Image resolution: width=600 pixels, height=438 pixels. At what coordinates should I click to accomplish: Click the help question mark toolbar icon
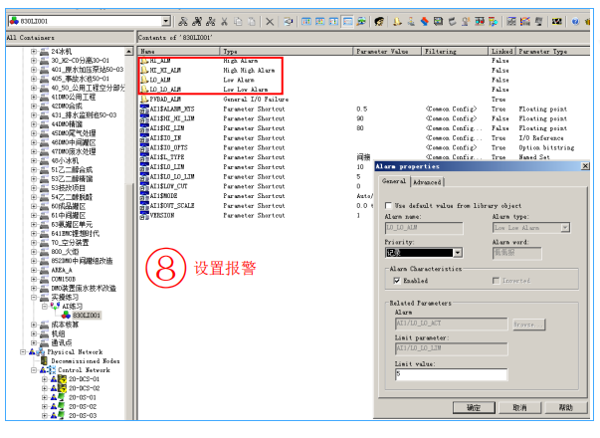click(577, 20)
